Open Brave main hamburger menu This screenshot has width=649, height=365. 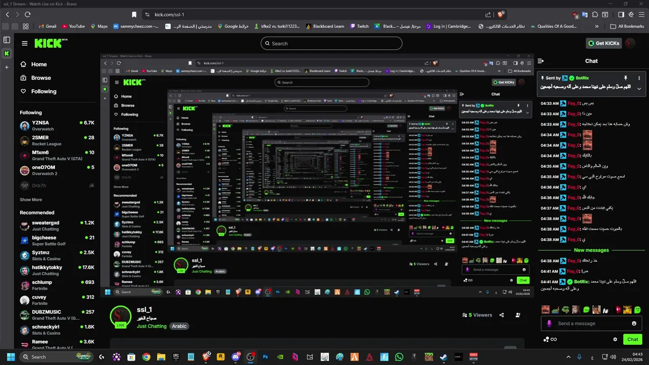coord(642,15)
